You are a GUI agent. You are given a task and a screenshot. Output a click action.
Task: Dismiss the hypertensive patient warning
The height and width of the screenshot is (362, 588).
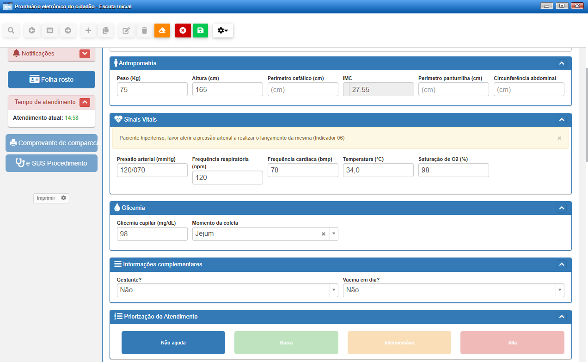(x=559, y=138)
